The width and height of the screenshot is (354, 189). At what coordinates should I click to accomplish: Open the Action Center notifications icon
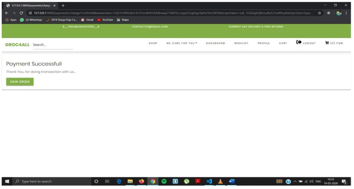click(x=344, y=182)
